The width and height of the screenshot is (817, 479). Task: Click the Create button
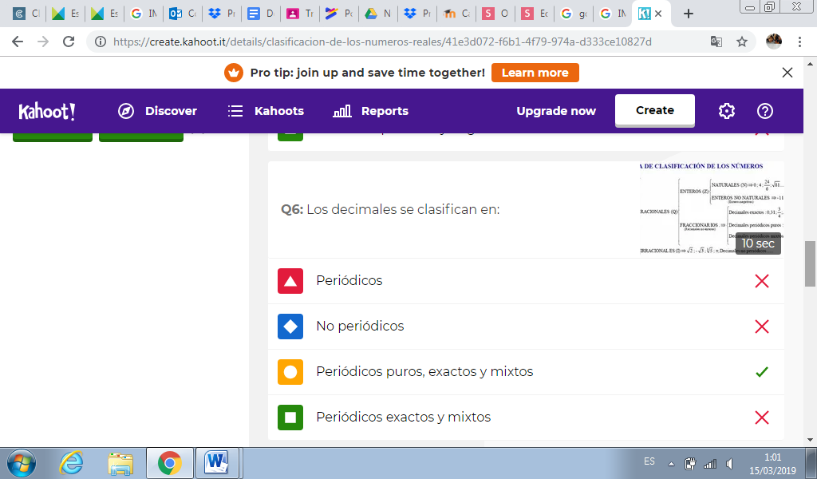click(x=654, y=110)
